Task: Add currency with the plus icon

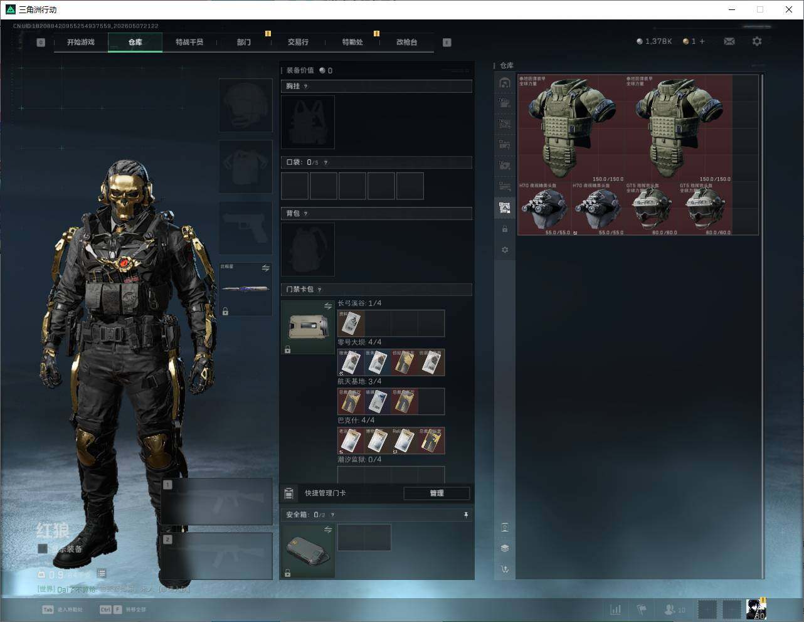Action: (702, 41)
